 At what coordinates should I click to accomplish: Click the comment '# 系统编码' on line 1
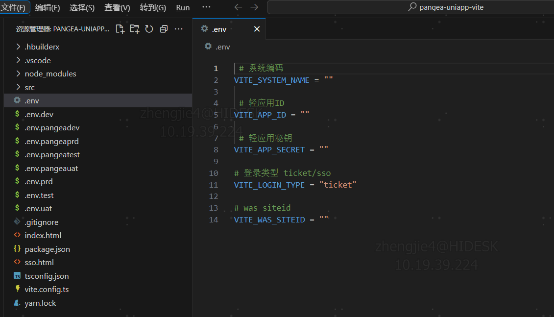coord(261,68)
